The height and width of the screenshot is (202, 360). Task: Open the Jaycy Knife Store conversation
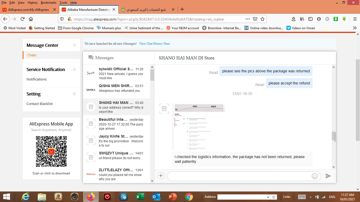coord(116,141)
